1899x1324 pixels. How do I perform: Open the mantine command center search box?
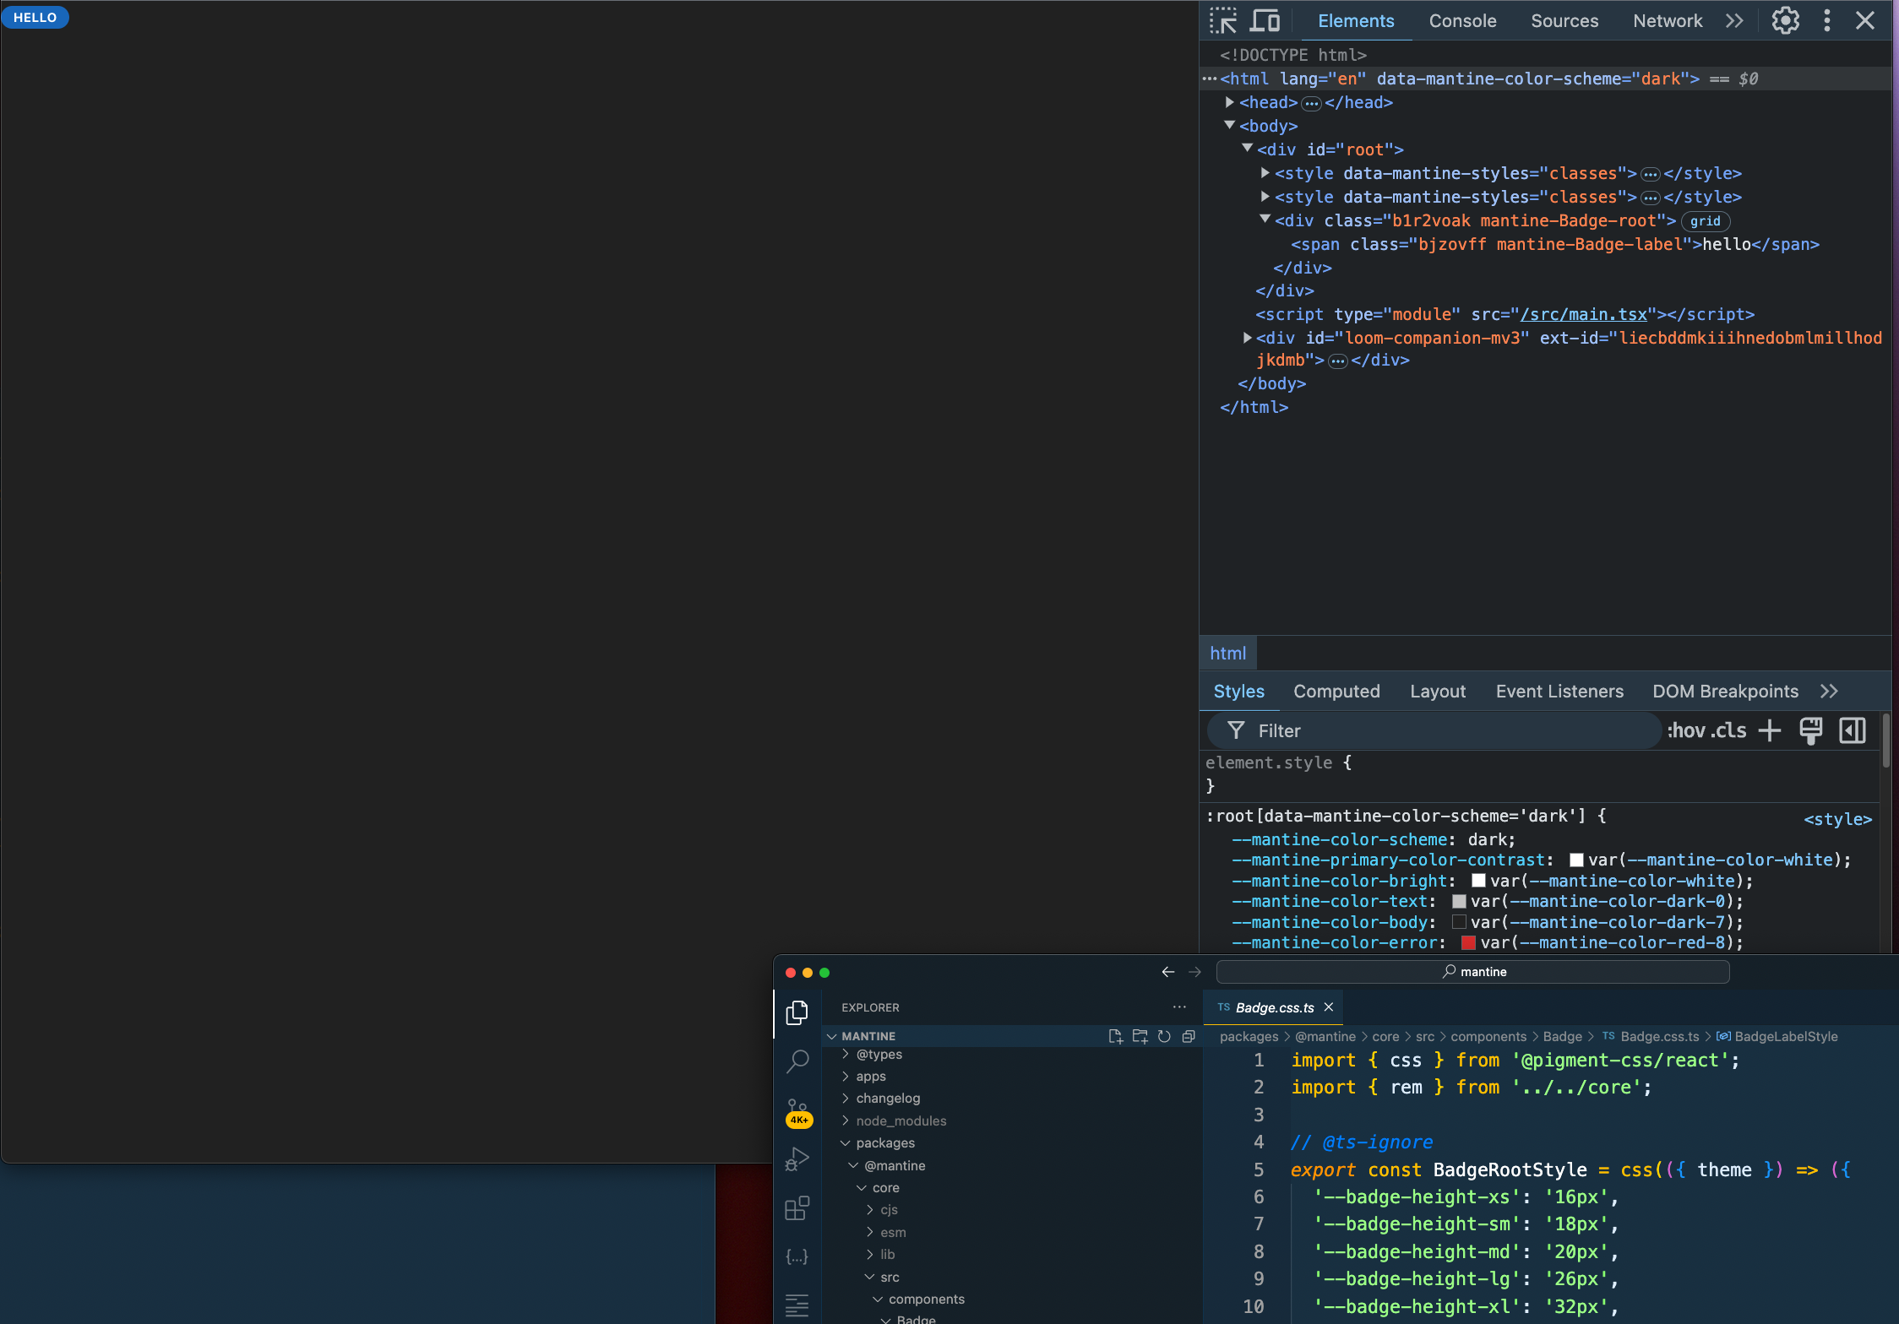(1472, 972)
